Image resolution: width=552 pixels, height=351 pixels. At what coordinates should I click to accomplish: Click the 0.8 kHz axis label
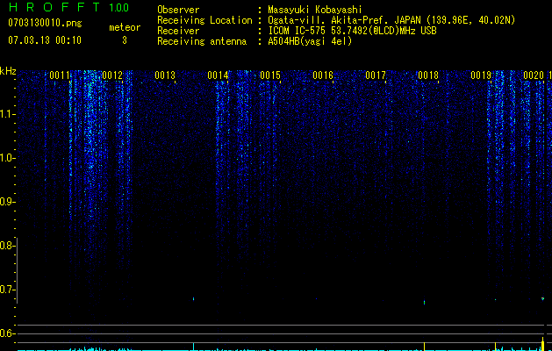(x=7, y=246)
